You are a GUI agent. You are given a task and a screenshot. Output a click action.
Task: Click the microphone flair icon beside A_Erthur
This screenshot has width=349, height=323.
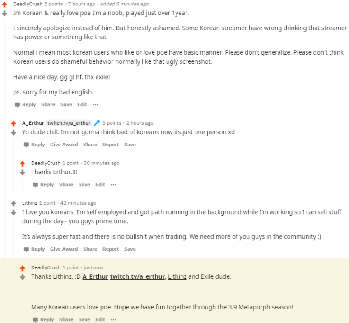97,123
